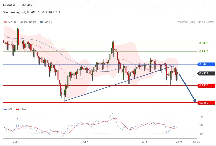Click the MA 50 blue legend marker
Screen dimensions: 216x146
[x=41, y=22]
